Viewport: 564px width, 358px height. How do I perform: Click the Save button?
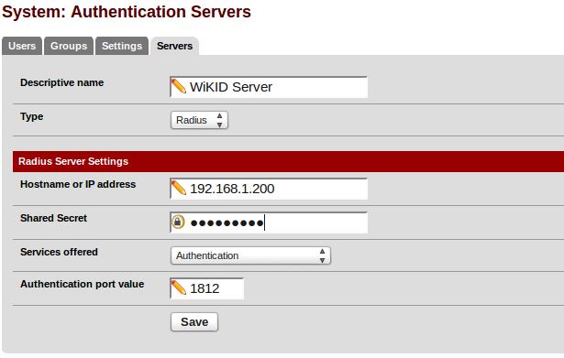coord(194,321)
